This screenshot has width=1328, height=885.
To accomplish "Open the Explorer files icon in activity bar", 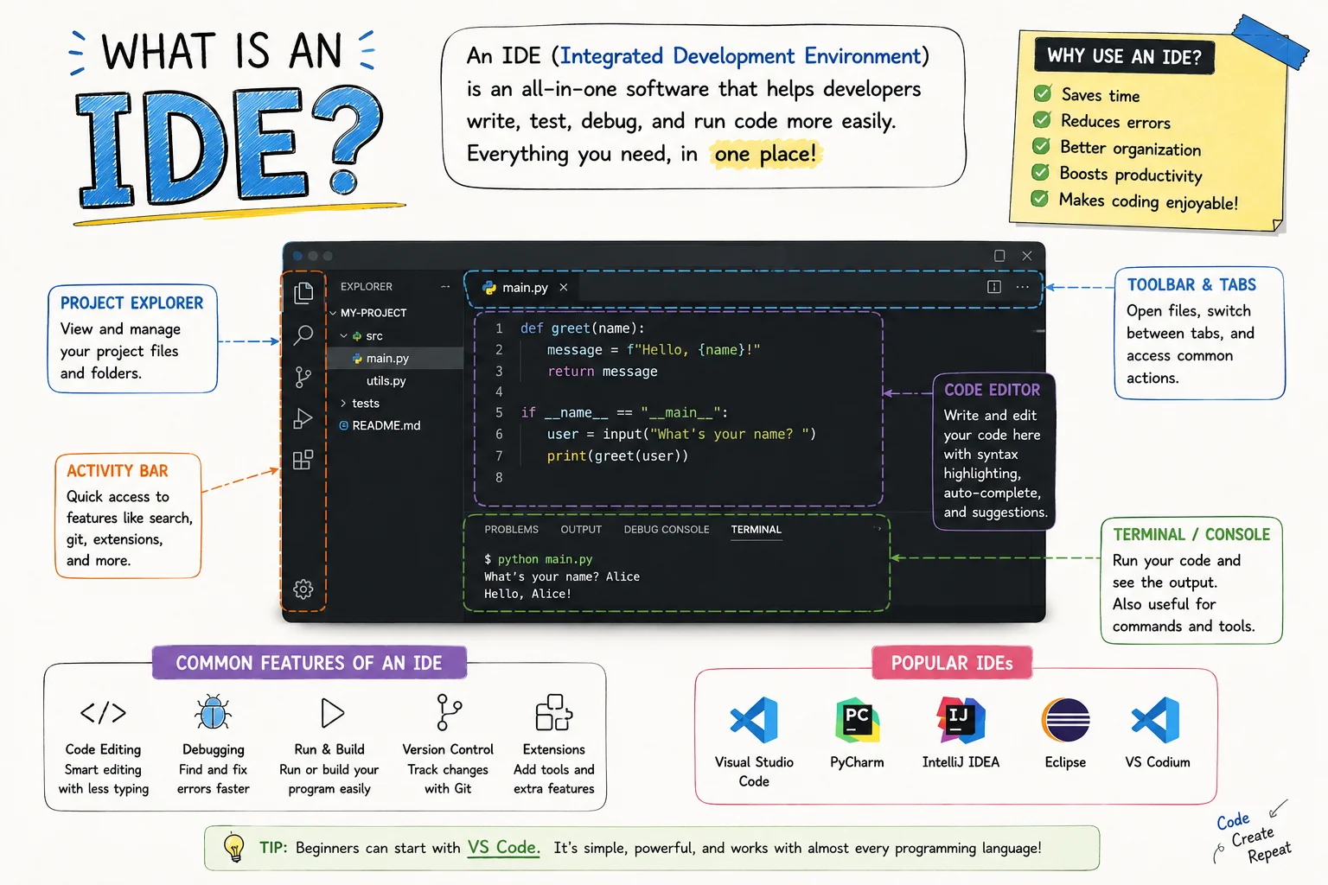I will coord(303,293).
